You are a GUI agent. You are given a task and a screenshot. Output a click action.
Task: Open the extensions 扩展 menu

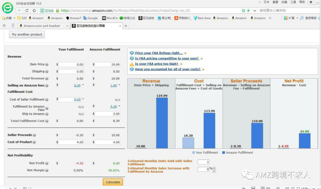click(291, 18)
